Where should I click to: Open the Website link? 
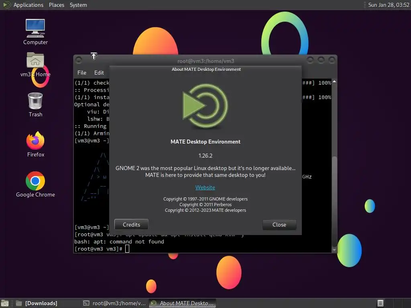click(x=205, y=188)
